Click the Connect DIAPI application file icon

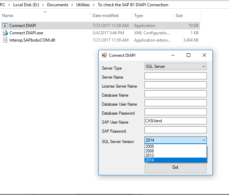point(5,26)
